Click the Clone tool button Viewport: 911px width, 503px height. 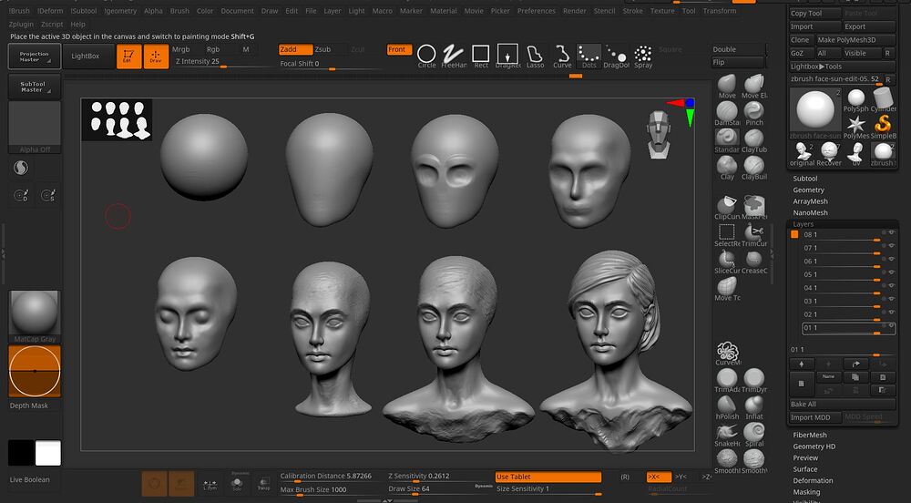click(801, 40)
